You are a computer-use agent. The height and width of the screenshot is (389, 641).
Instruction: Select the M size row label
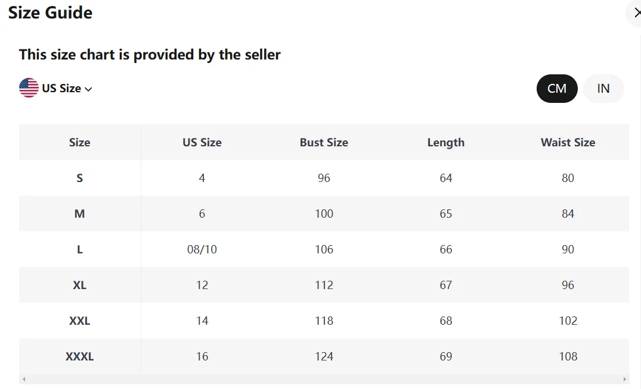80,214
